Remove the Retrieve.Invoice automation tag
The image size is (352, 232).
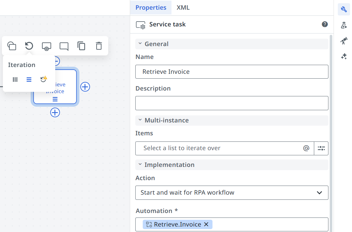click(206, 224)
